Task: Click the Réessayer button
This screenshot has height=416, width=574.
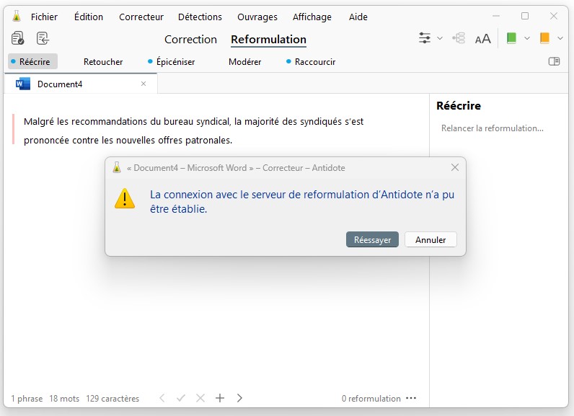Action: (372, 239)
